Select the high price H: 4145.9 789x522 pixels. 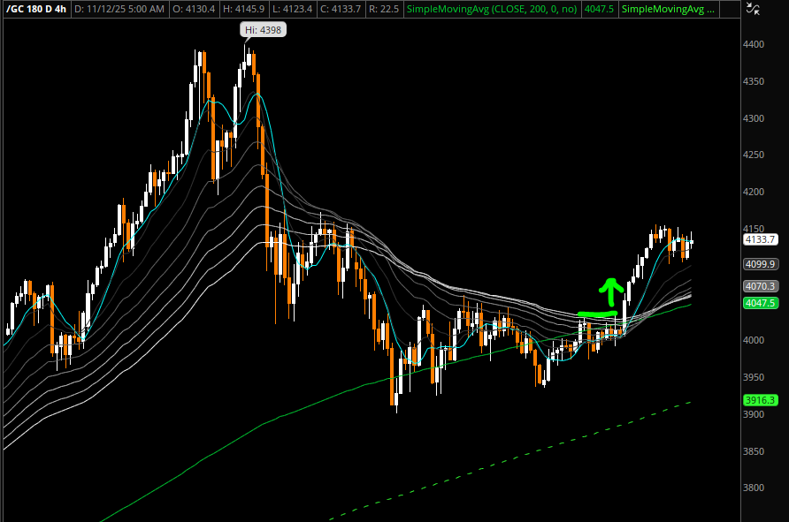242,9
